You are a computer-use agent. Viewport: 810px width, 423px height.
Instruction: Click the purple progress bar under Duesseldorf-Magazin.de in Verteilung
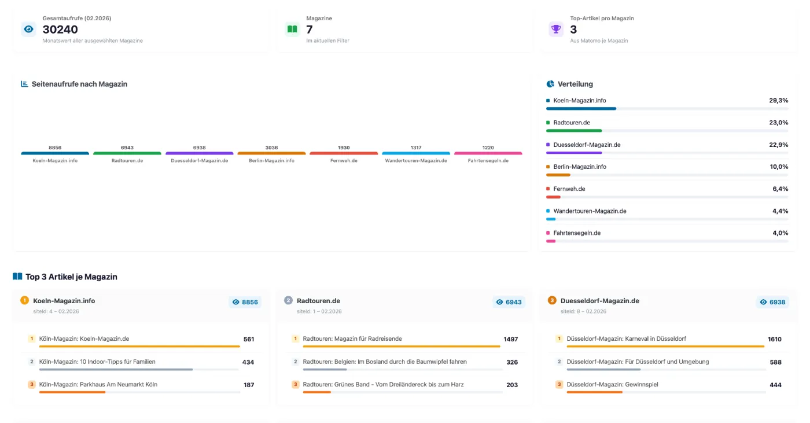[x=574, y=153]
